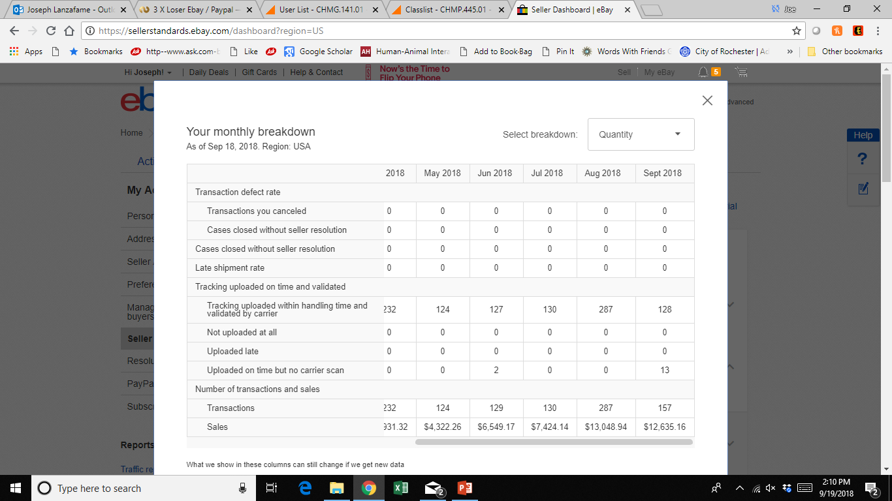892x501 pixels.
Task: Click the blue Help panel button
Action: point(863,135)
